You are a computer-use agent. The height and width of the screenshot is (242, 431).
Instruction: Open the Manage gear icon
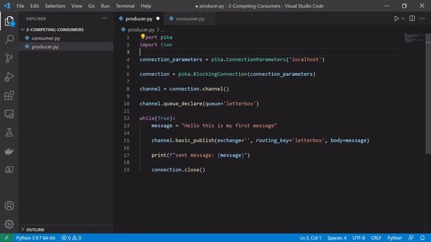[x=9, y=224]
